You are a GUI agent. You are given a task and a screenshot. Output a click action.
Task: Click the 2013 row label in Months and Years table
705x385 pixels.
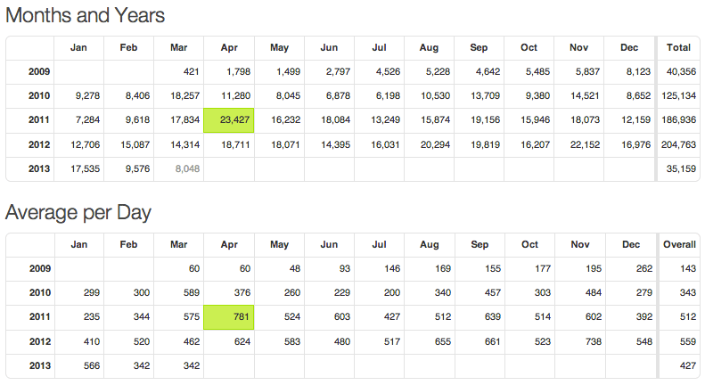39,168
